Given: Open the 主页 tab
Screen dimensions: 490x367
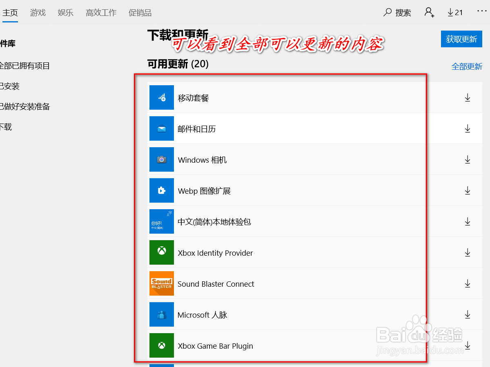Looking at the screenshot, I should [10, 12].
